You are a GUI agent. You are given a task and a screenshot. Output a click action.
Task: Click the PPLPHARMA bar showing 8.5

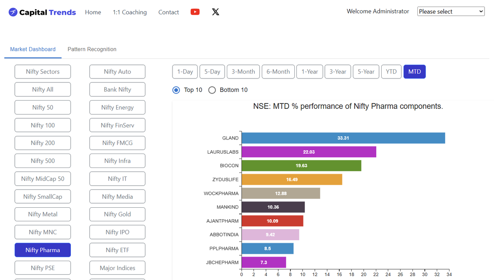[268, 248]
